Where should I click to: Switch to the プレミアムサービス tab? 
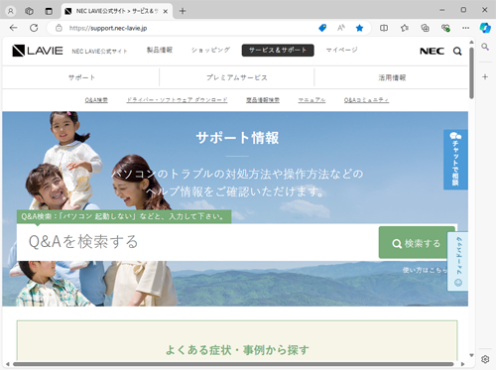[237, 77]
